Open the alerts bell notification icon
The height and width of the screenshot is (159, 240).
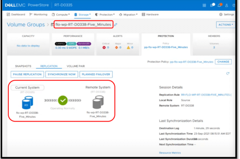[x=220, y=5]
